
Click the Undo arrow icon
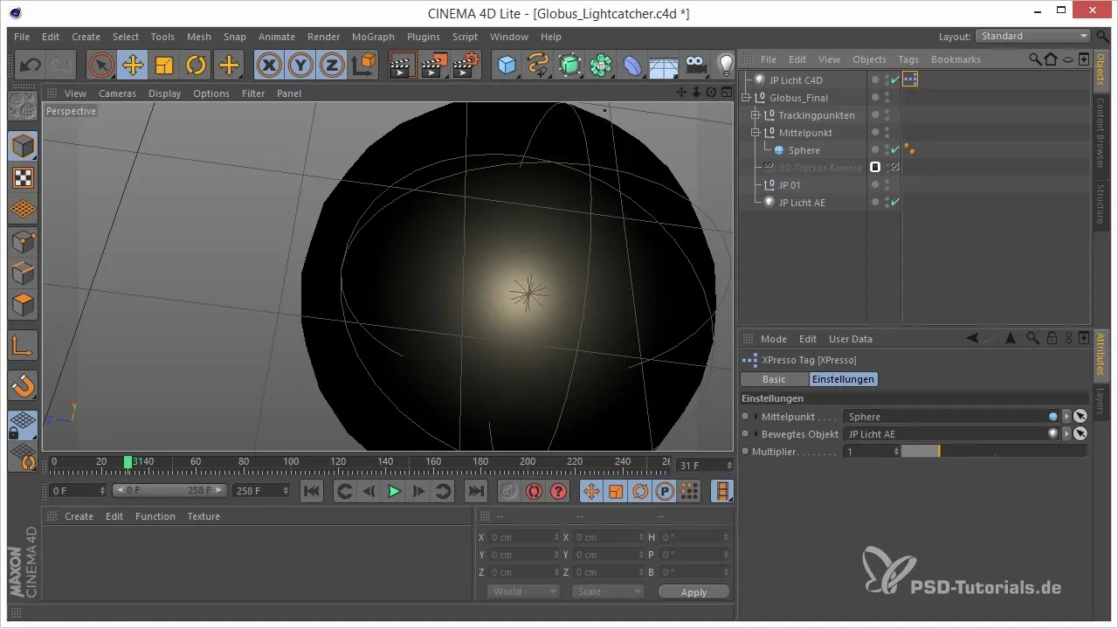click(30, 65)
